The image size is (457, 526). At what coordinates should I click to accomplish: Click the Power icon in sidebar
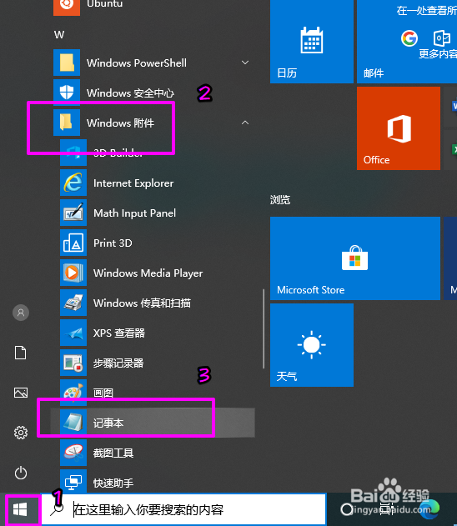pyautogui.click(x=21, y=473)
